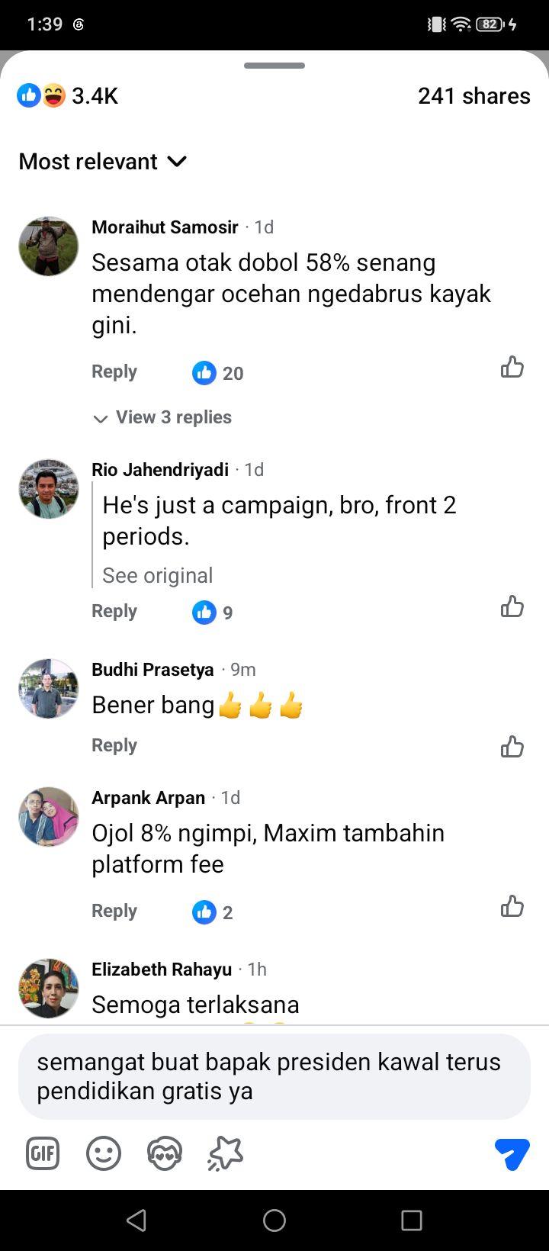Tap Android home circle button
Image resolution: width=549 pixels, height=1251 pixels.
click(x=274, y=1220)
